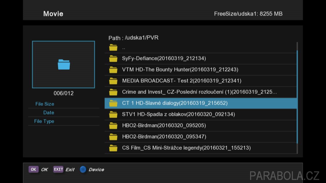Click the Date info label
The height and width of the screenshot is (183, 326).
pyautogui.click(x=49, y=113)
